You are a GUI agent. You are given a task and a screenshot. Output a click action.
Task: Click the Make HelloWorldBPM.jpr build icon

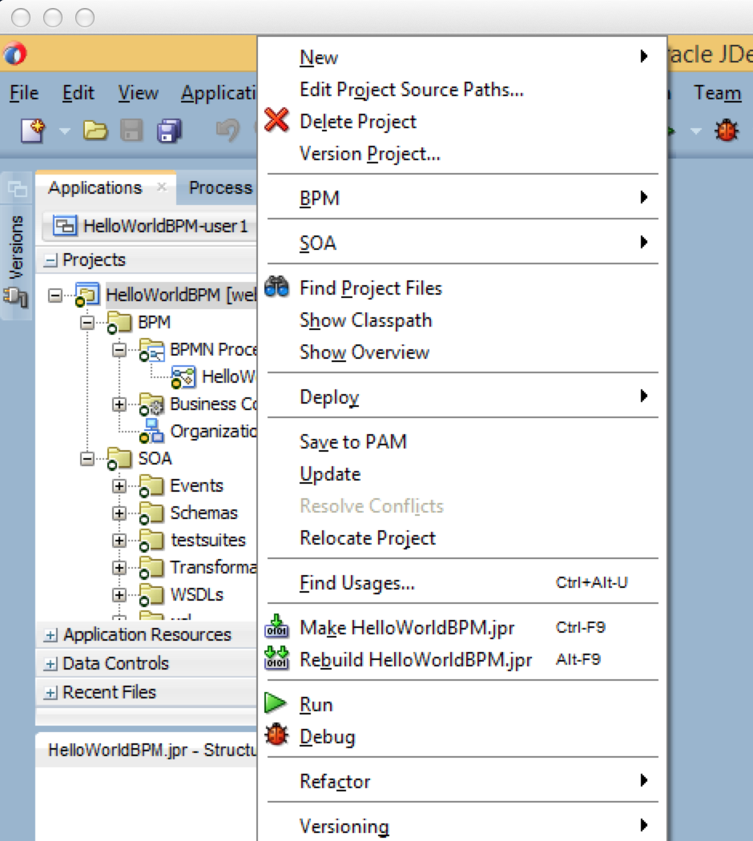[x=276, y=626]
